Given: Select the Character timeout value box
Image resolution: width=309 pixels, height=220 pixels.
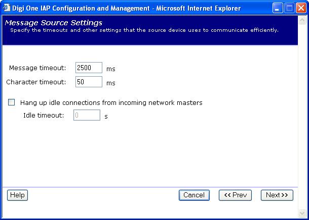Looking at the screenshot, I should tap(89, 82).
